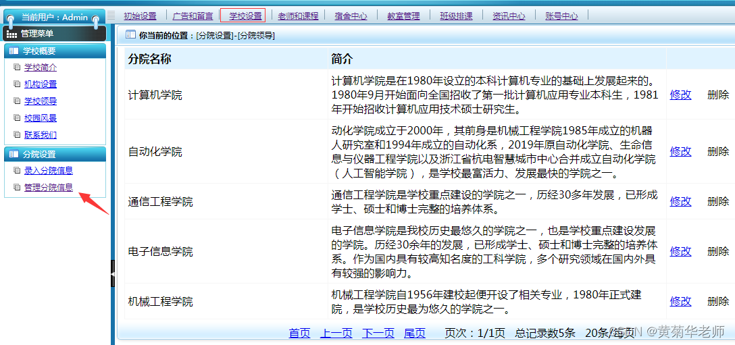
Task: Click 修改 for 电子信息学院
Action: tap(681, 251)
